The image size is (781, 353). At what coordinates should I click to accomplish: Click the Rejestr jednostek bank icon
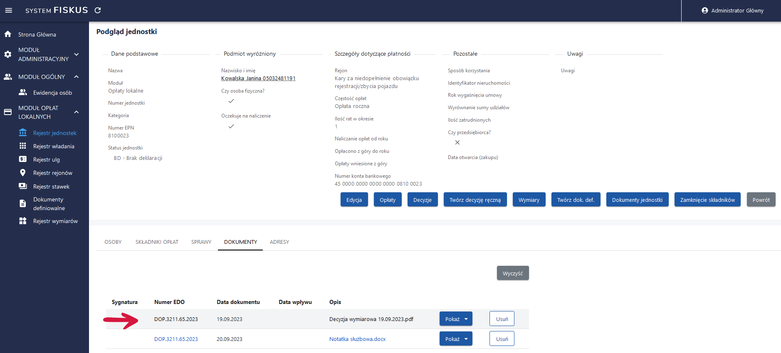23,132
